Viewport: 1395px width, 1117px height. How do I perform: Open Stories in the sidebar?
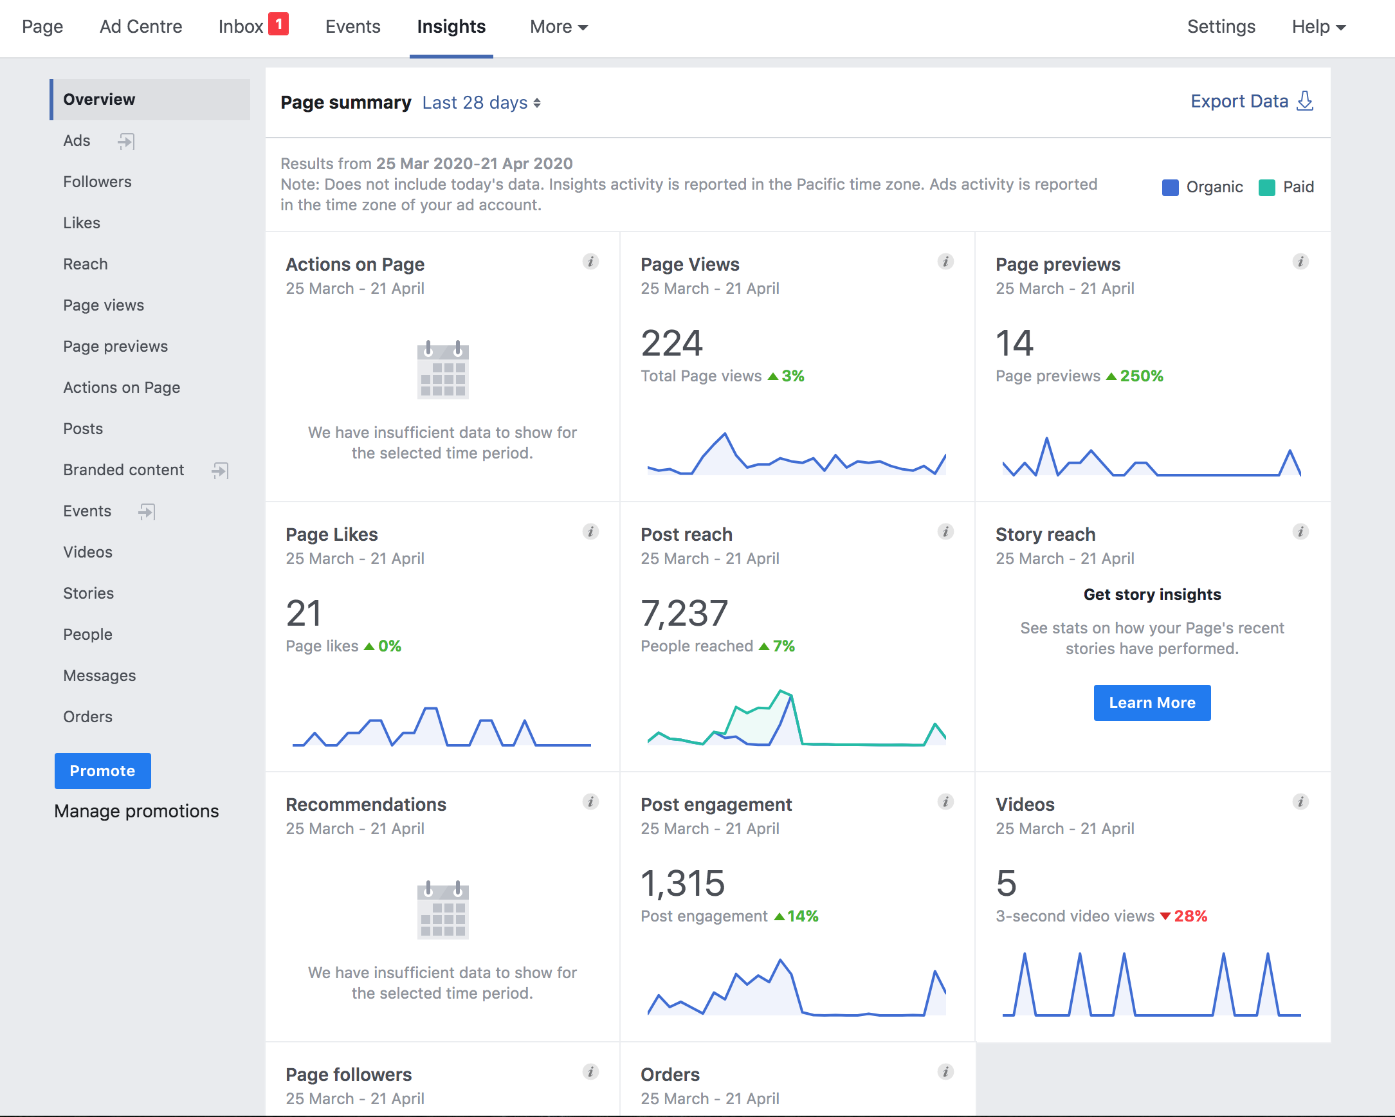pyautogui.click(x=88, y=593)
